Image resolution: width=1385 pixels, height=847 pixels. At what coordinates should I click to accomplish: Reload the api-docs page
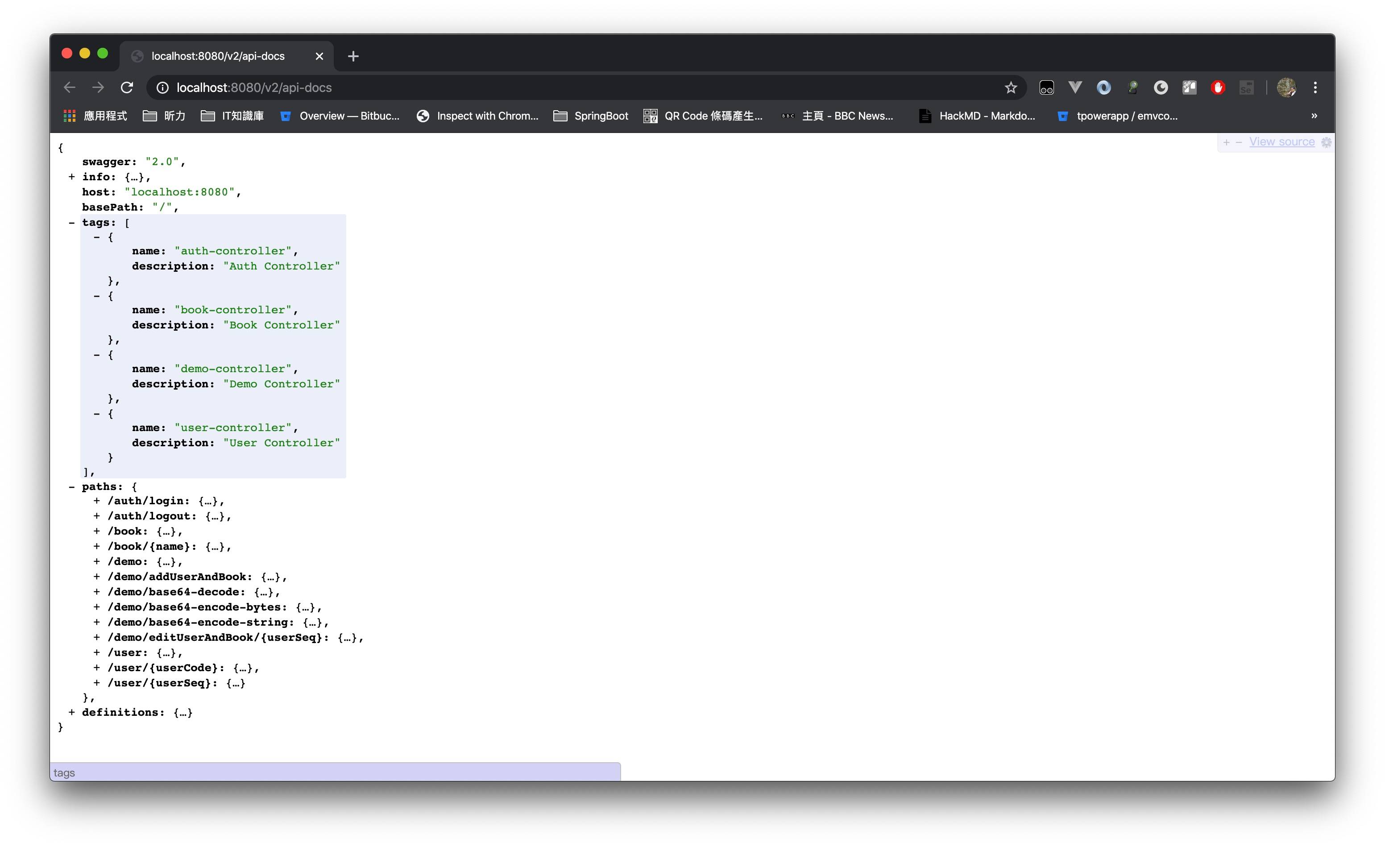point(127,87)
